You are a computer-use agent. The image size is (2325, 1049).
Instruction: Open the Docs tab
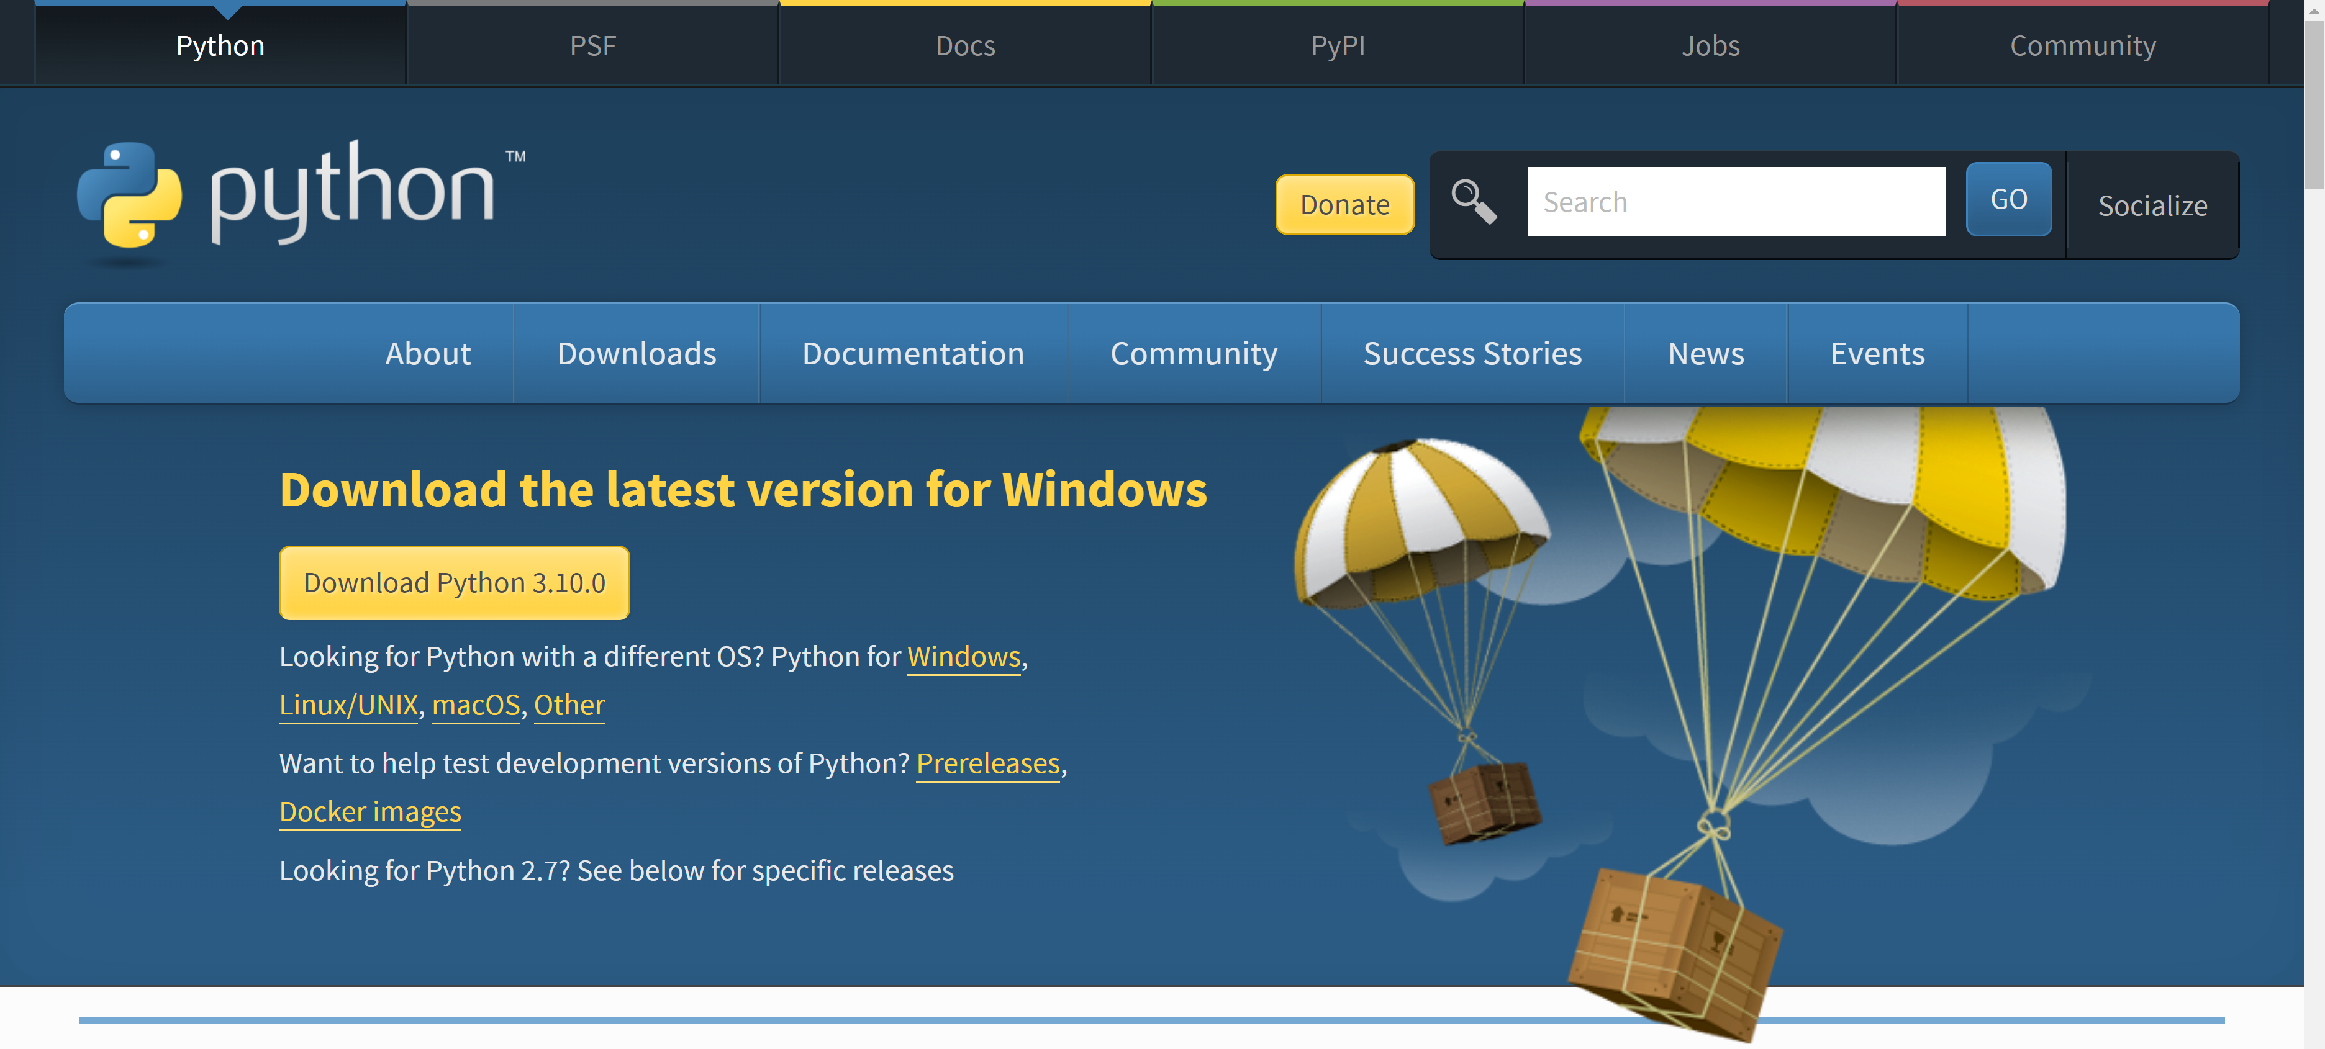965,45
